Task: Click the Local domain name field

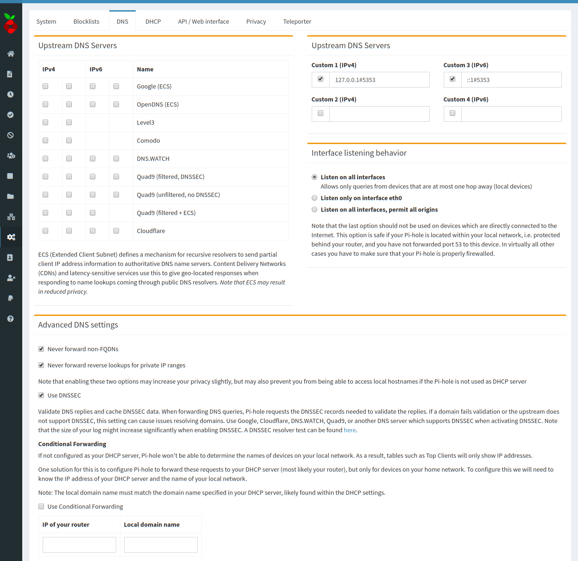Action: [x=161, y=545]
